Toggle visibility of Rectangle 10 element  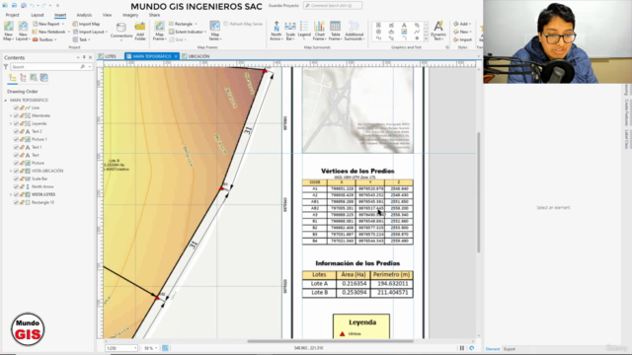pyautogui.click(x=16, y=202)
